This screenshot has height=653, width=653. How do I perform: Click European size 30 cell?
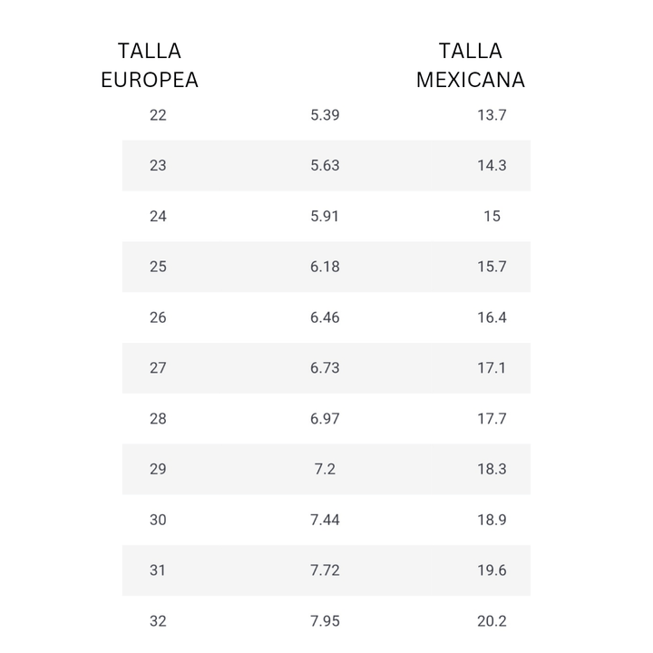coord(158,520)
